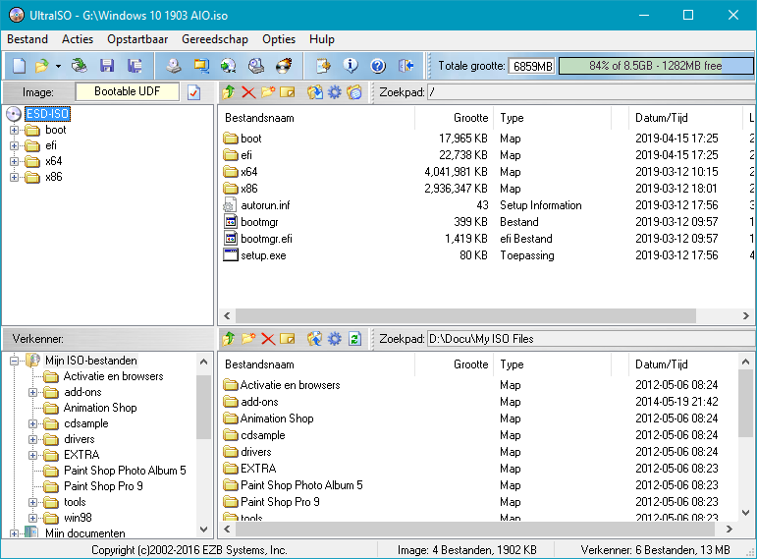Sort image list by Grootte column header
The width and height of the screenshot is (757, 559).
pyautogui.click(x=454, y=118)
